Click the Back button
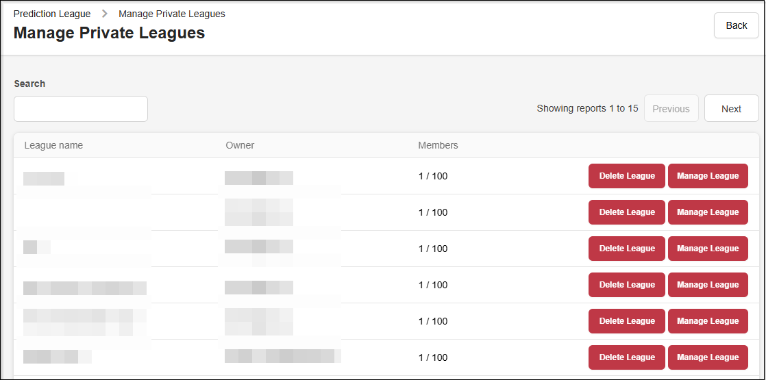Viewport: 766px width, 380px height. tap(736, 25)
